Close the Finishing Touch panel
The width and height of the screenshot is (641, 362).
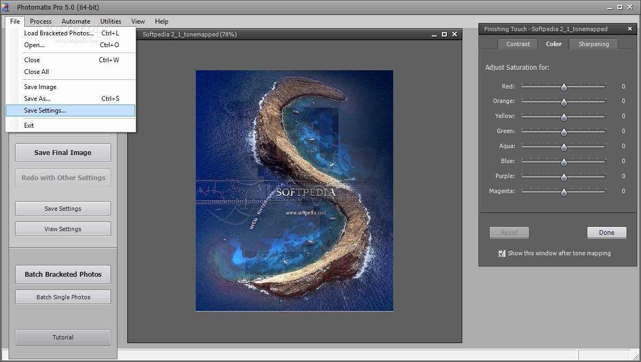(x=630, y=29)
